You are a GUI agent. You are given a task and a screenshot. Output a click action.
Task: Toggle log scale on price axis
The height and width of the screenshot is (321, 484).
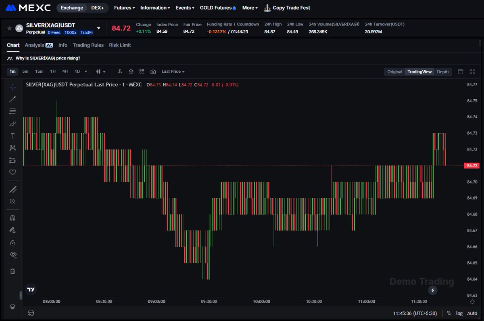coord(459,313)
